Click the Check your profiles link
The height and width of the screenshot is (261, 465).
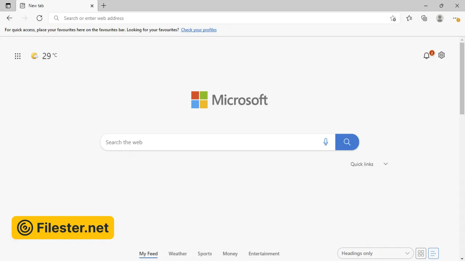coord(199,30)
